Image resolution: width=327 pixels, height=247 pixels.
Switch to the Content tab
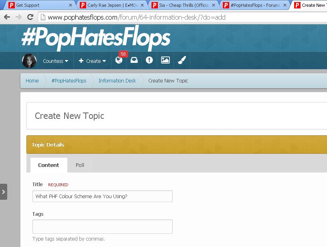coord(48,165)
